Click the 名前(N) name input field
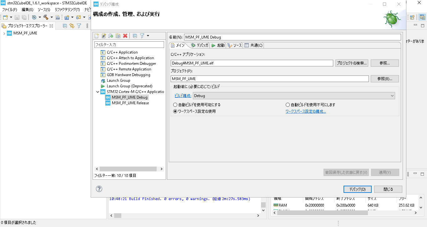Screen dimensions: 427x227 point(292,37)
